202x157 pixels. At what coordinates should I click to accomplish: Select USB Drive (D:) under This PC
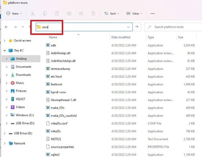tap(25, 123)
